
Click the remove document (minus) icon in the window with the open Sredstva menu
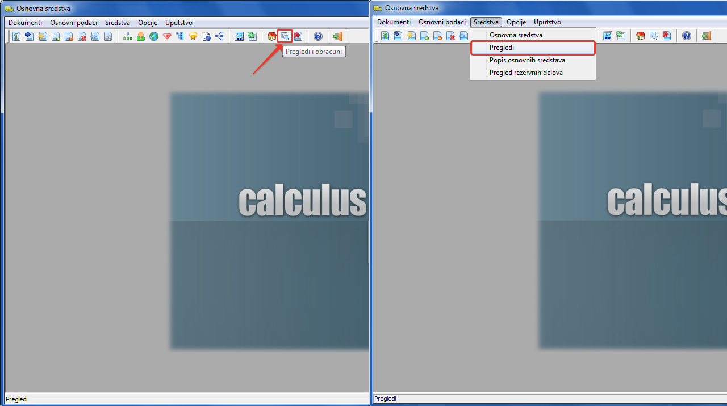coord(437,36)
